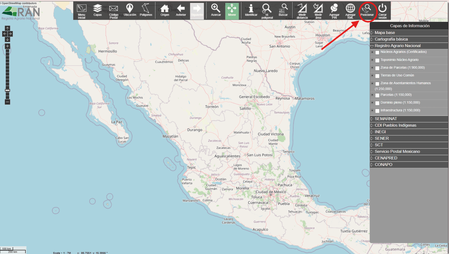Open the Menu Inicial tool

81,11
